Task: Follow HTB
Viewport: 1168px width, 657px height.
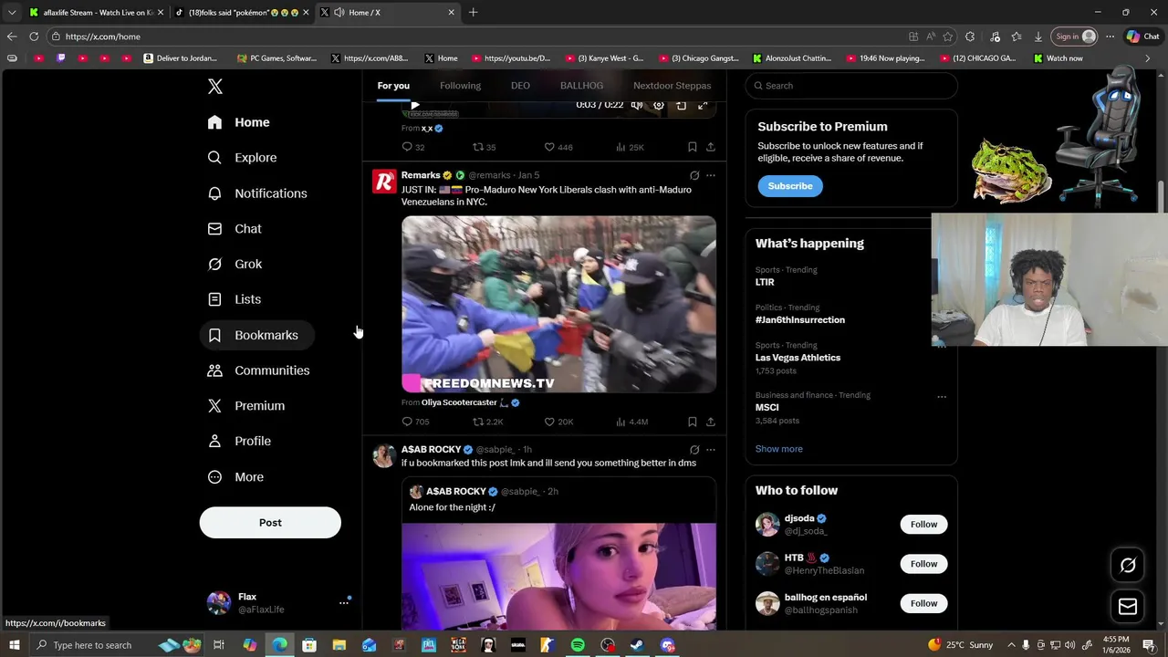Action: pyautogui.click(x=923, y=564)
